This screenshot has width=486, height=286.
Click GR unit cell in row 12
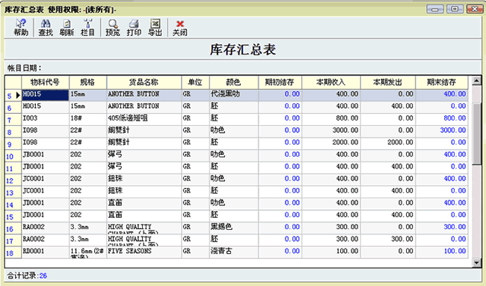(196, 180)
